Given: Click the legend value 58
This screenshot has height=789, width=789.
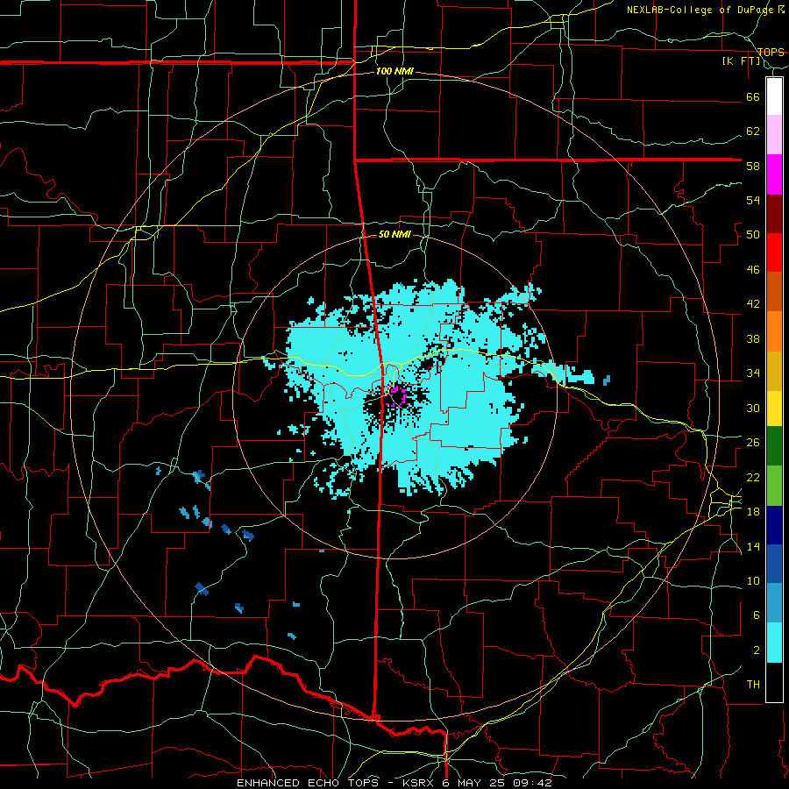Looking at the screenshot, I should click(x=753, y=166).
